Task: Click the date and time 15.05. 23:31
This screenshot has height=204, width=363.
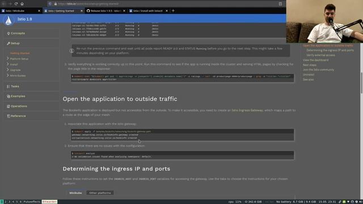Action: pyautogui.click(x=327, y=202)
